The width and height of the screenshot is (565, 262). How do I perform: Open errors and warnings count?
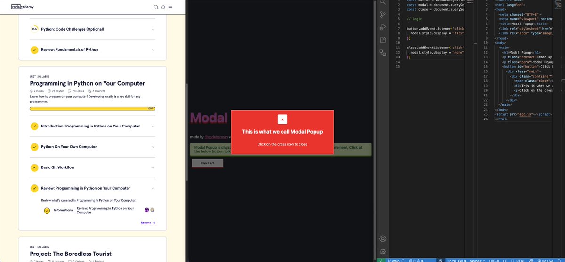(416, 260)
